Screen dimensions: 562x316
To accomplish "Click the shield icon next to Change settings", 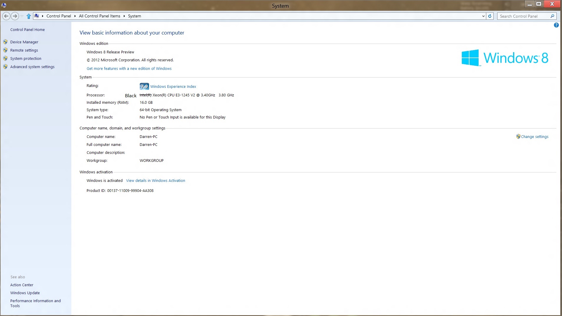I will coord(518,136).
